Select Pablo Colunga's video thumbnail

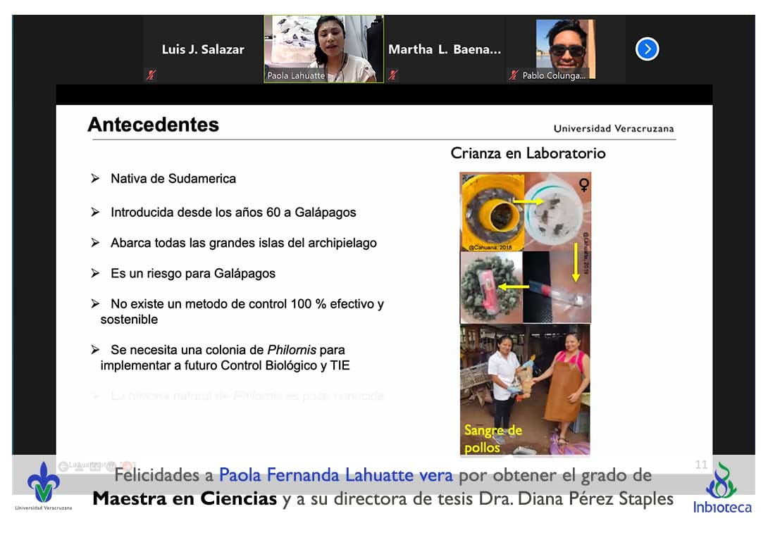[x=566, y=46]
